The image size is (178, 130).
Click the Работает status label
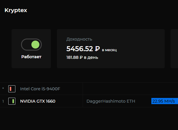(31, 57)
